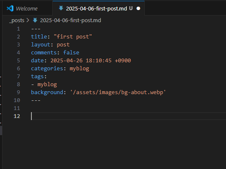Click the U git status badge

point(131,8)
